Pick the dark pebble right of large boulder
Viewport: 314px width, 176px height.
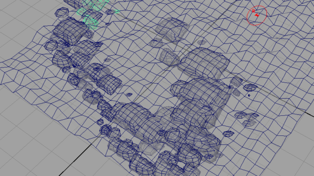(250, 87)
